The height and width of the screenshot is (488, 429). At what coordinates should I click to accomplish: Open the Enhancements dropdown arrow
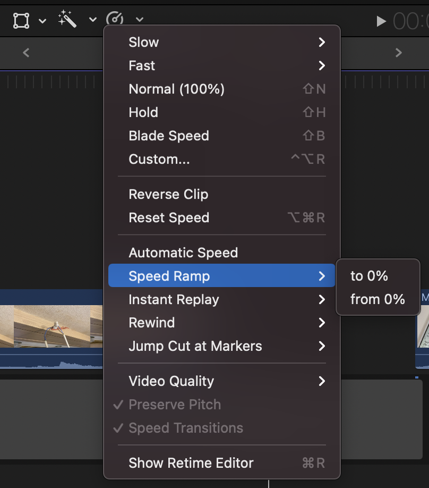[92, 20]
